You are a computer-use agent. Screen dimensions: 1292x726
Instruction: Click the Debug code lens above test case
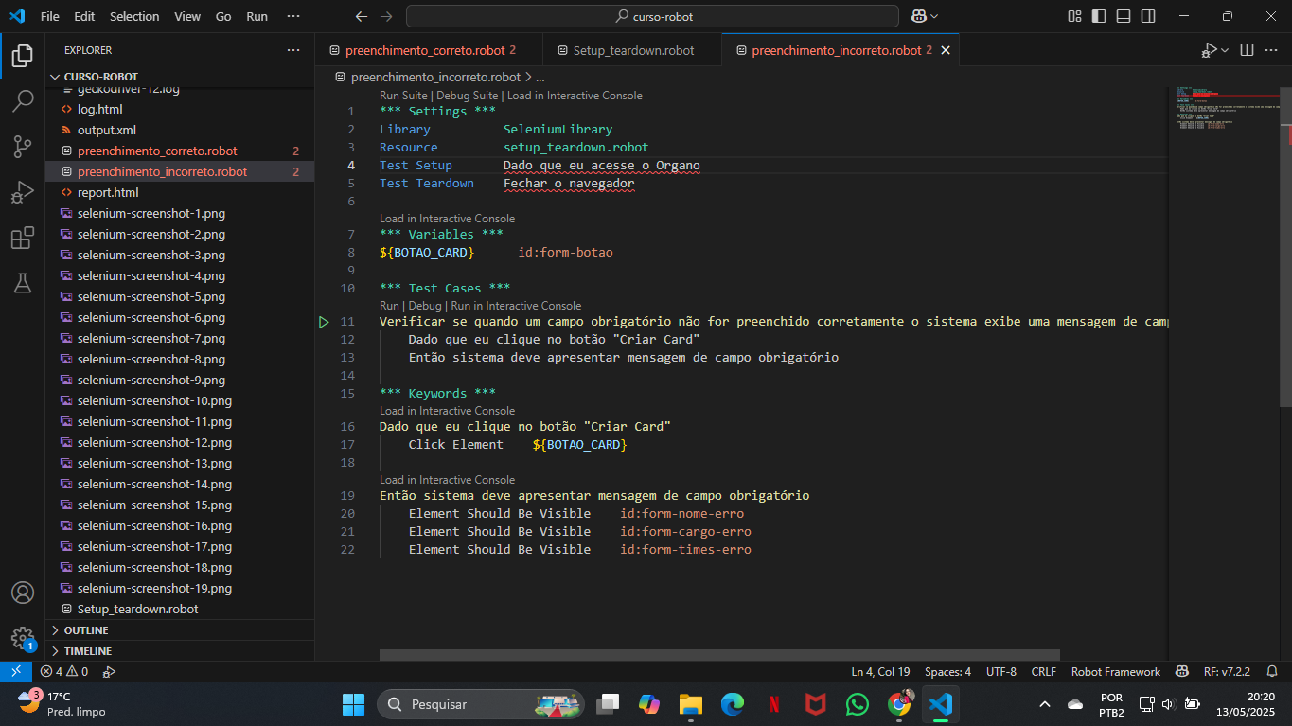(425, 306)
